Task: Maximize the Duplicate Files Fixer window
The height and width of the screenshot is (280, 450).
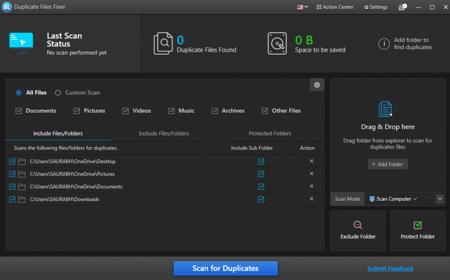Action: (432, 7)
